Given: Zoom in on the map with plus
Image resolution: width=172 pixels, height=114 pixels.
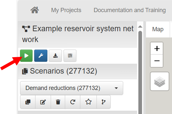Looking at the screenshot, I should [x=157, y=49].
